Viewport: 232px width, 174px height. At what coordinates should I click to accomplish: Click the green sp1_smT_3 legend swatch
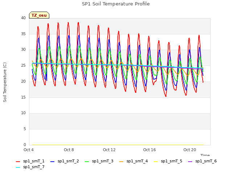[87, 162]
